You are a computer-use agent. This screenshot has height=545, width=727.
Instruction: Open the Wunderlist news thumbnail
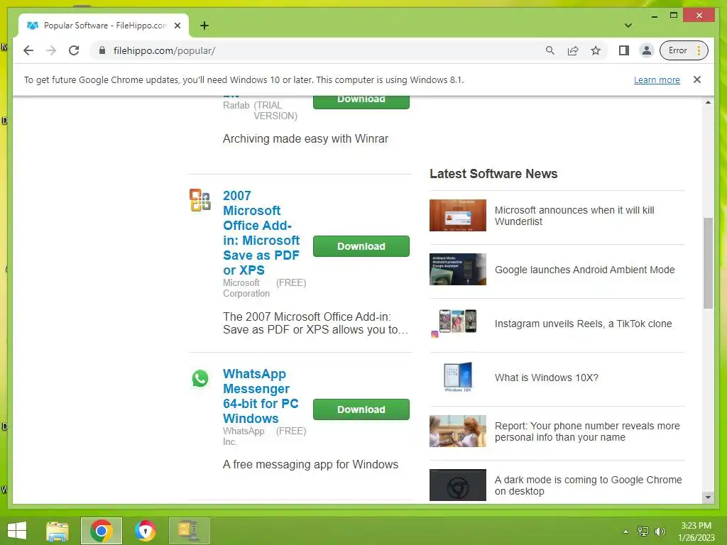[x=458, y=216]
